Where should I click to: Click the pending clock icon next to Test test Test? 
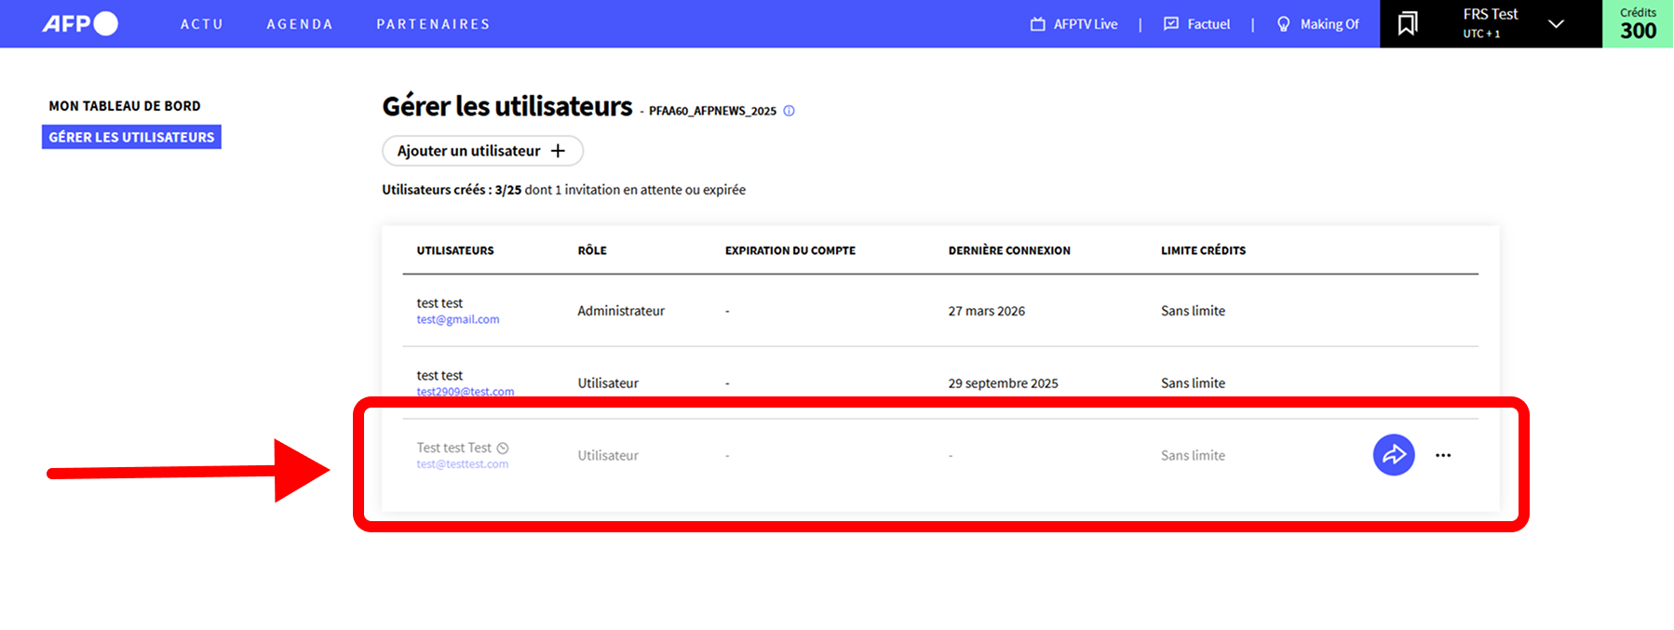(503, 449)
